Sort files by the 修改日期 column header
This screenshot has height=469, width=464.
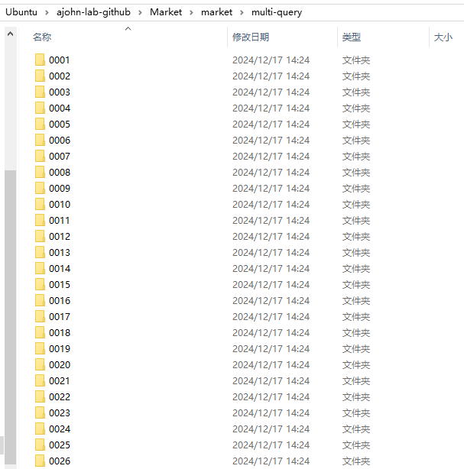pyautogui.click(x=251, y=37)
